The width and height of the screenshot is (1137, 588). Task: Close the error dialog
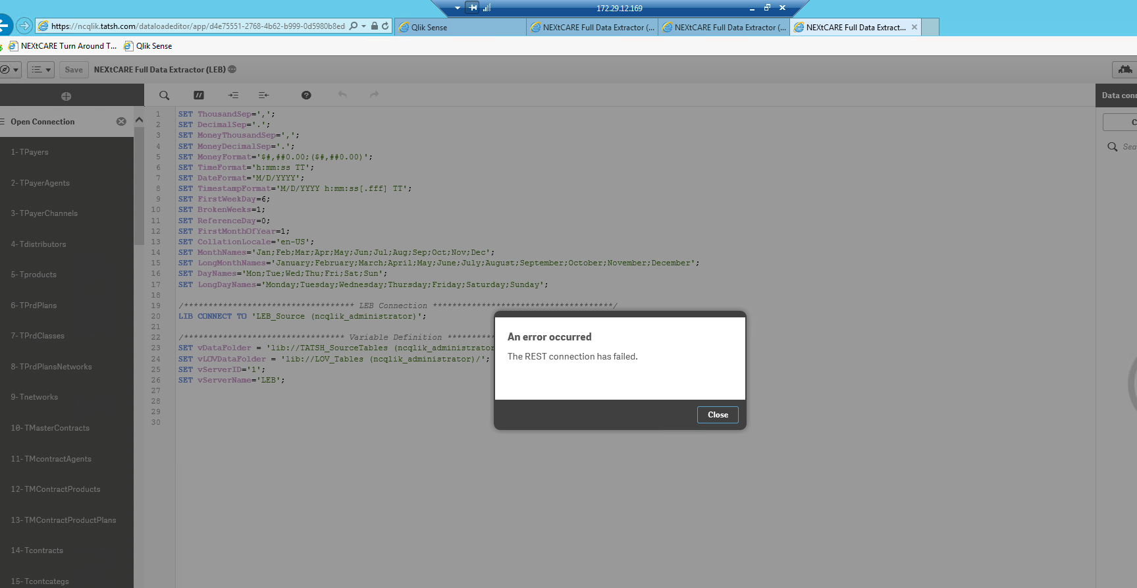pos(718,415)
